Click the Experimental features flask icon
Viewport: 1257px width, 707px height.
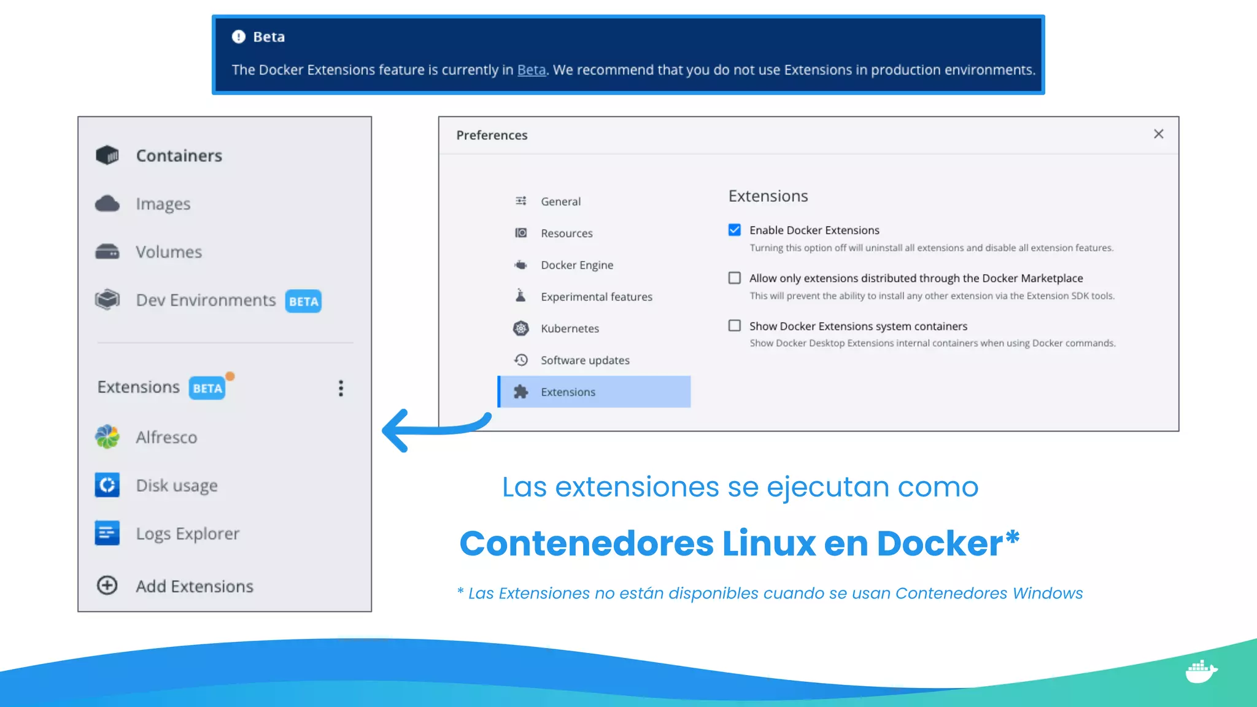520,296
